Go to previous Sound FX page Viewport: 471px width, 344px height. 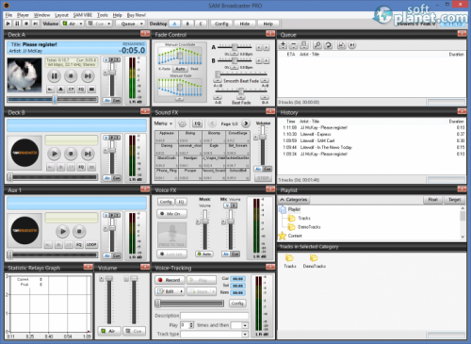[x=212, y=123]
